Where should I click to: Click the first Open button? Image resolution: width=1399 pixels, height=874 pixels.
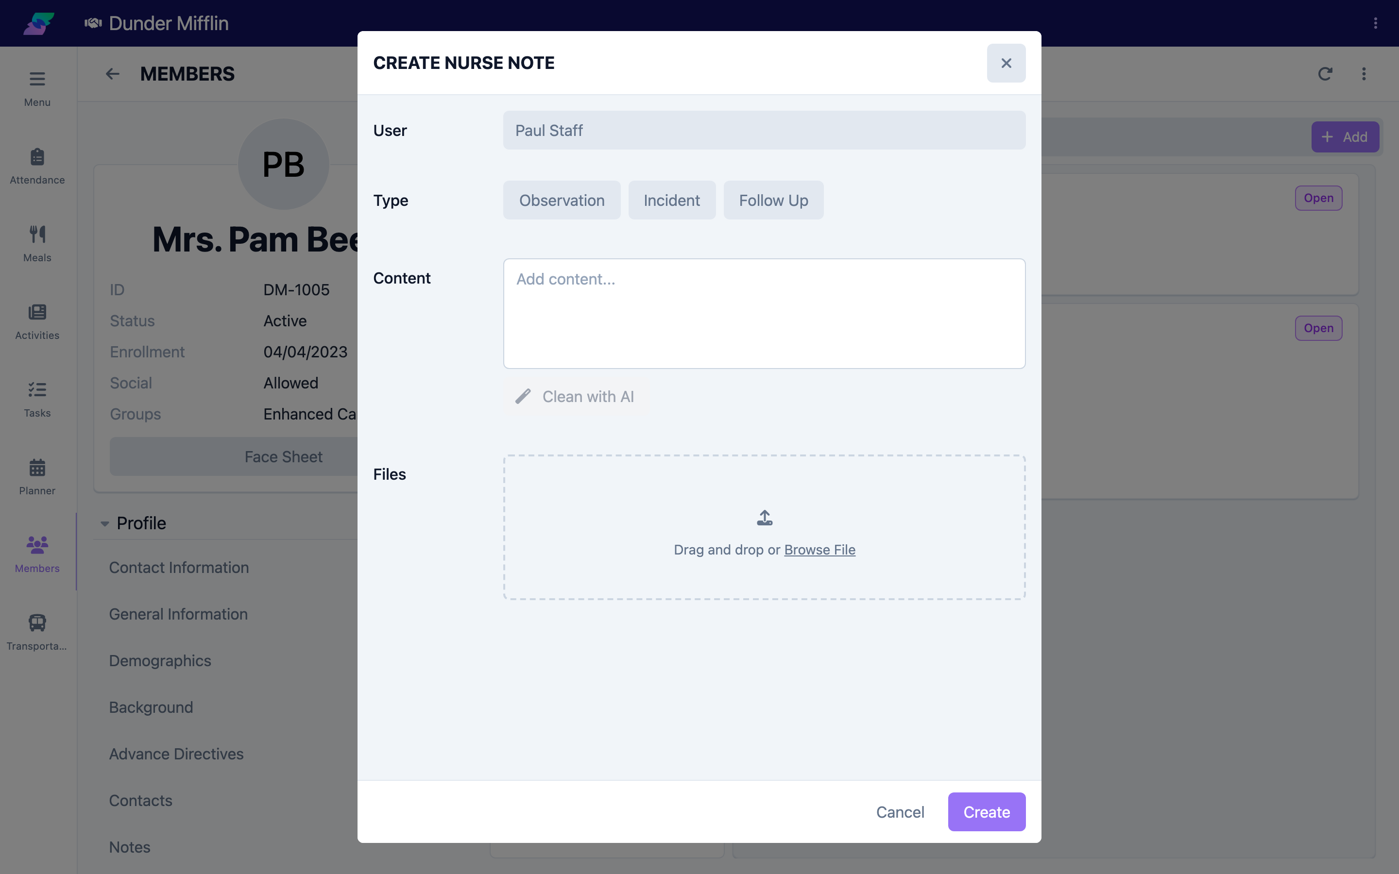click(1318, 198)
